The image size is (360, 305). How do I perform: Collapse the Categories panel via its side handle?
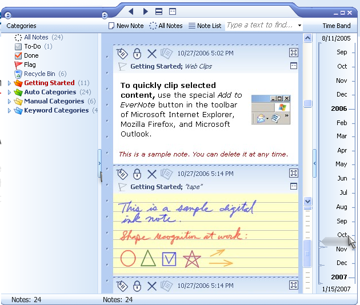click(99, 163)
